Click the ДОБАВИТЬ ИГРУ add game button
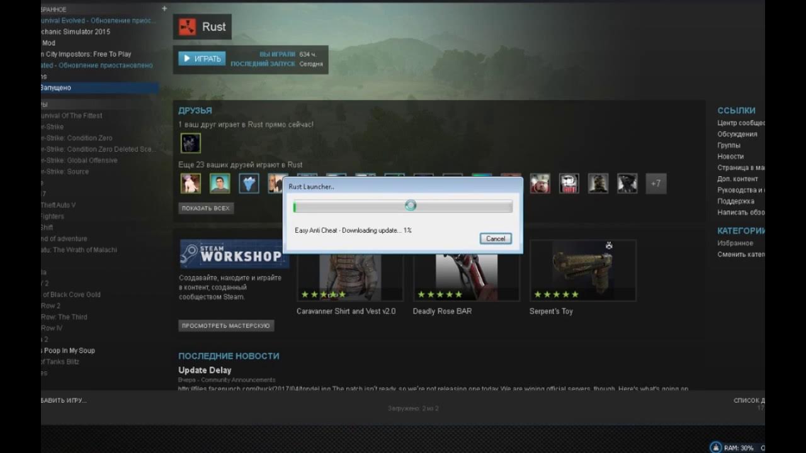Viewport: 806px width, 453px height. [x=64, y=400]
